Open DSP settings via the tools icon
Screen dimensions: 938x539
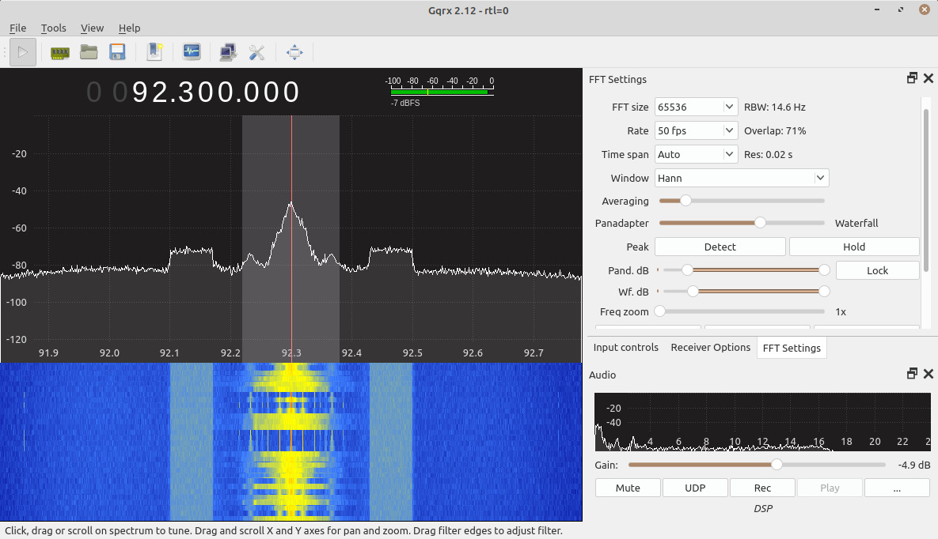coord(256,52)
